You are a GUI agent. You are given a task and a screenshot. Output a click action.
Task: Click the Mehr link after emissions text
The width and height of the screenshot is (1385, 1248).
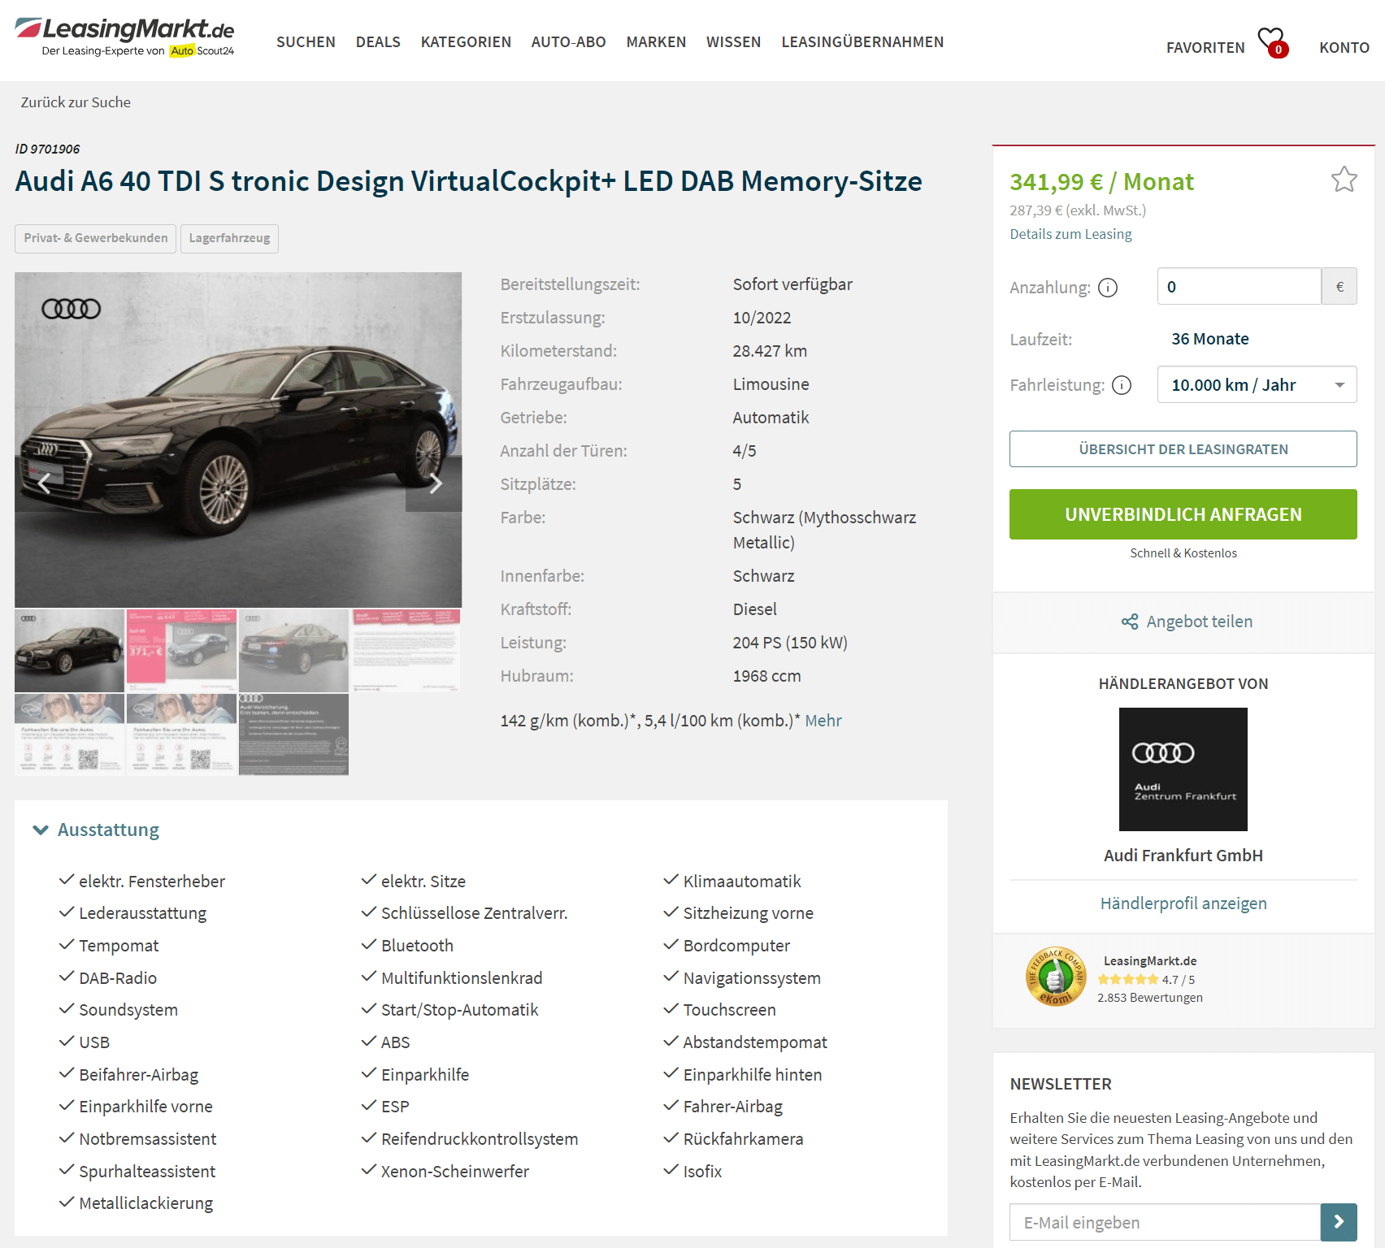click(823, 721)
